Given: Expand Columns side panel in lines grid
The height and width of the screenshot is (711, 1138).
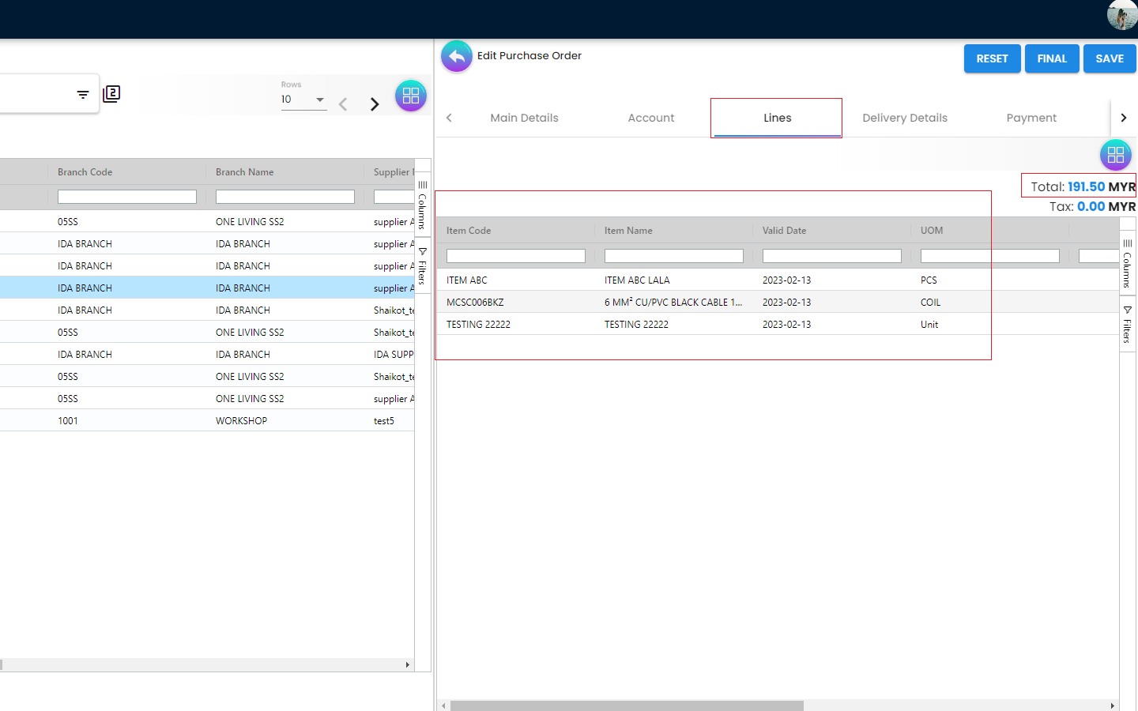Looking at the screenshot, I should click(x=1128, y=263).
